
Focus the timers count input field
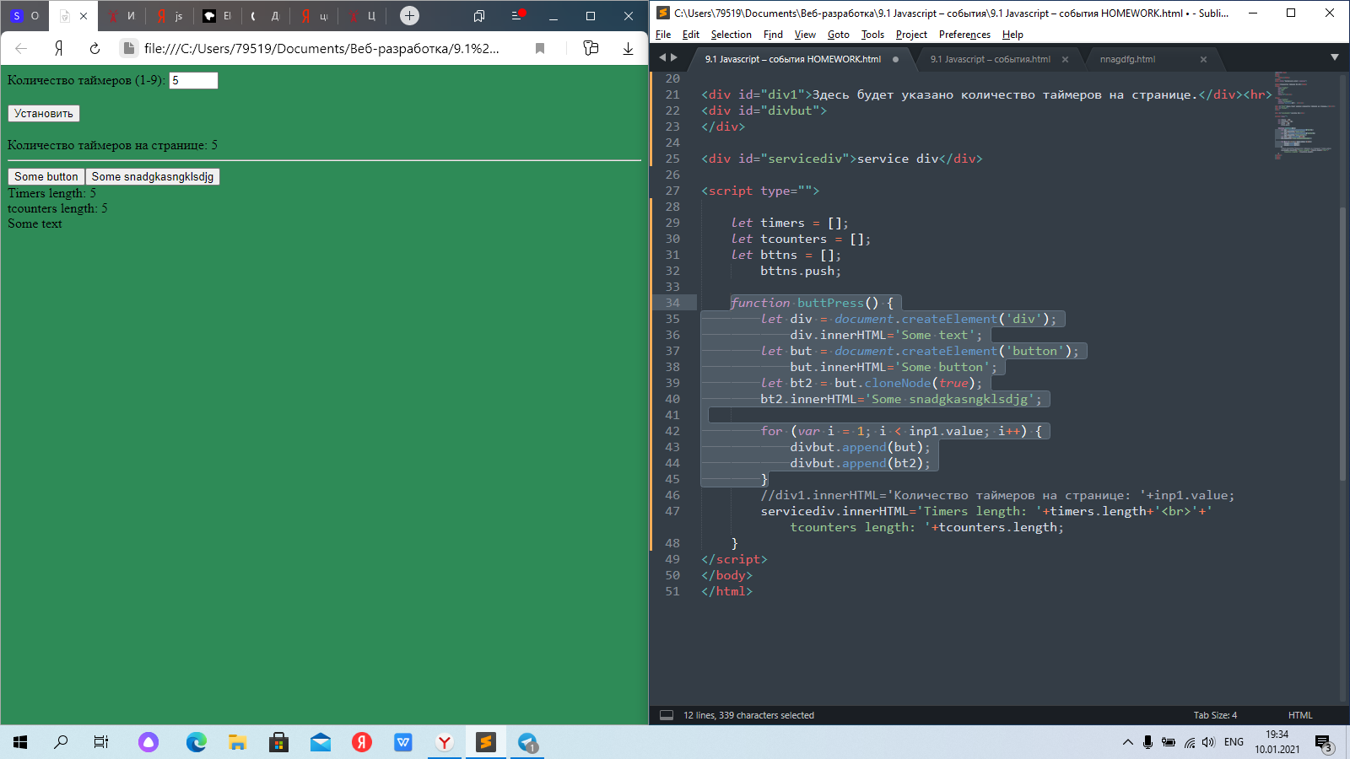click(x=193, y=80)
